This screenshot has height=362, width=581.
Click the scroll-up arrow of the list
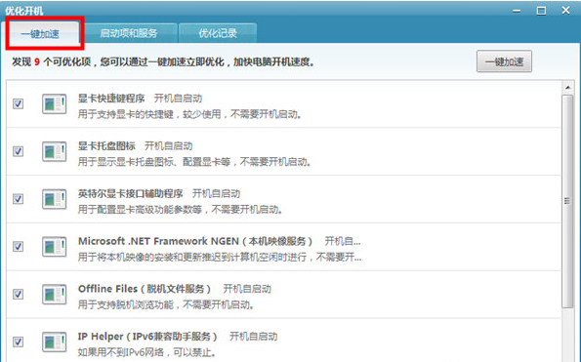567,88
